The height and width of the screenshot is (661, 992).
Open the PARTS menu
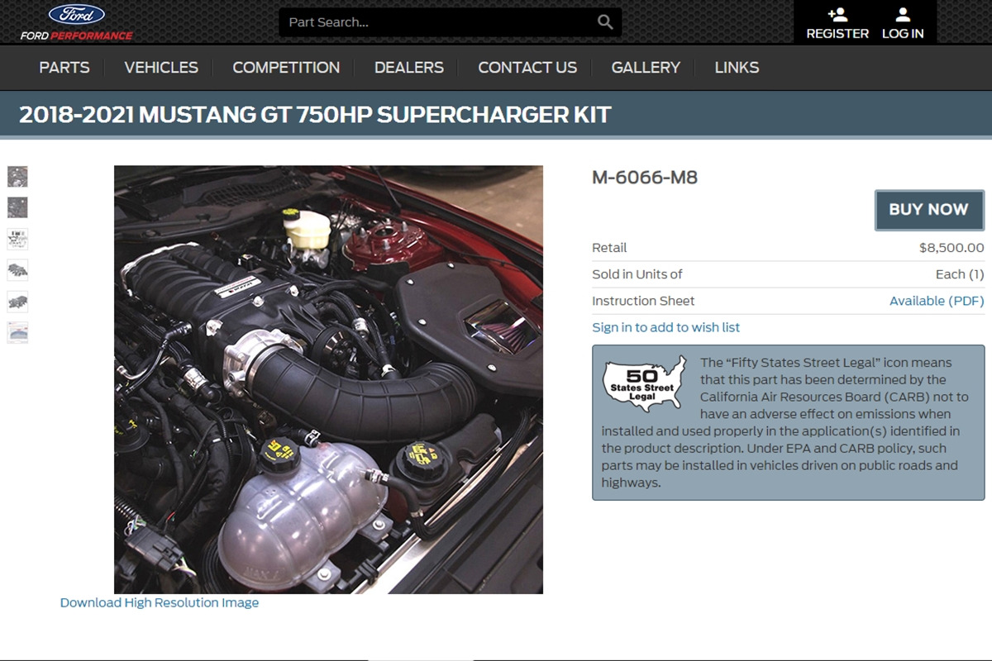click(64, 68)
